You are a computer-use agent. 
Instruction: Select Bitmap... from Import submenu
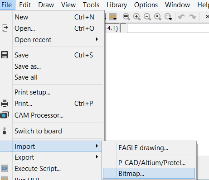(149, 174)
